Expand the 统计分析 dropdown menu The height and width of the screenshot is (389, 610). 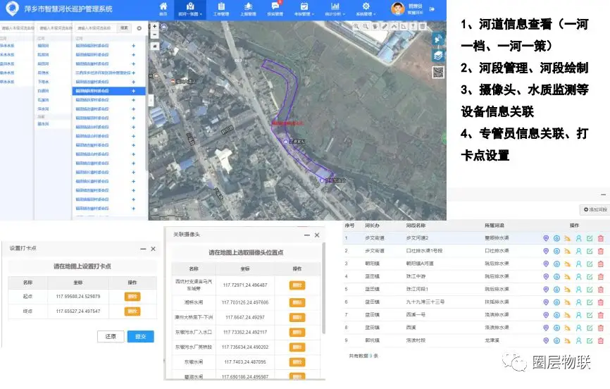coord(335,9)
